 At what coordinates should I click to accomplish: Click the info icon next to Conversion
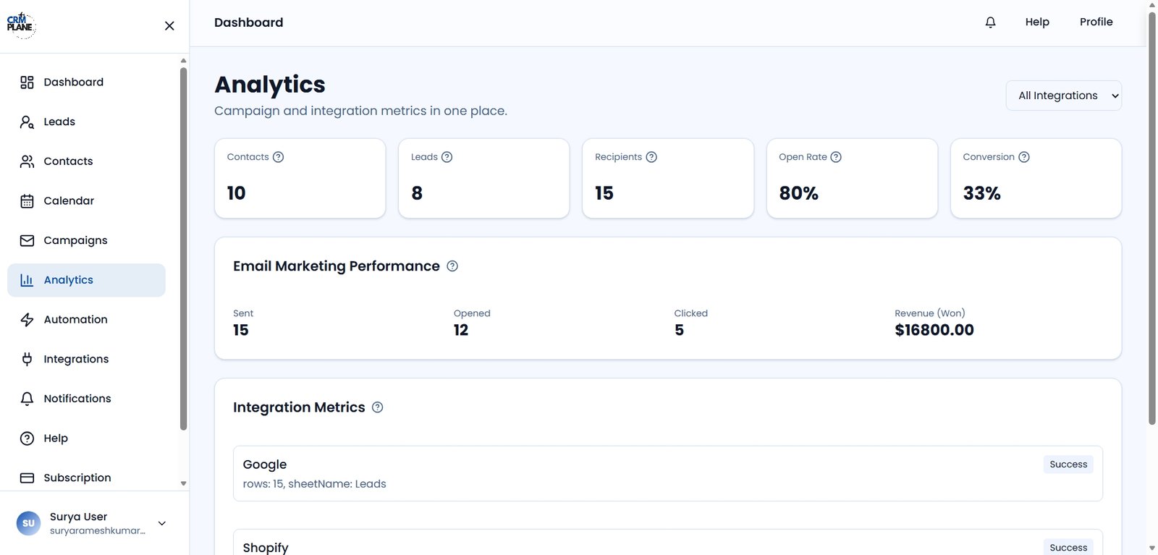coord(1024,157)
